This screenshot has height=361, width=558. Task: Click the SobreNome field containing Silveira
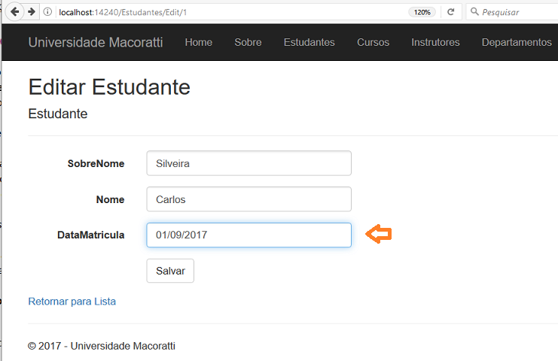click(249, 163)
